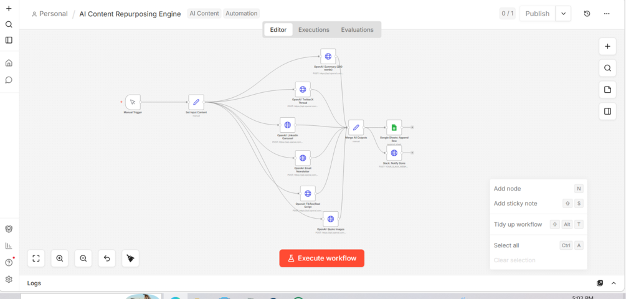Select the OpenAI Summary node

click(x=328, y=56)
